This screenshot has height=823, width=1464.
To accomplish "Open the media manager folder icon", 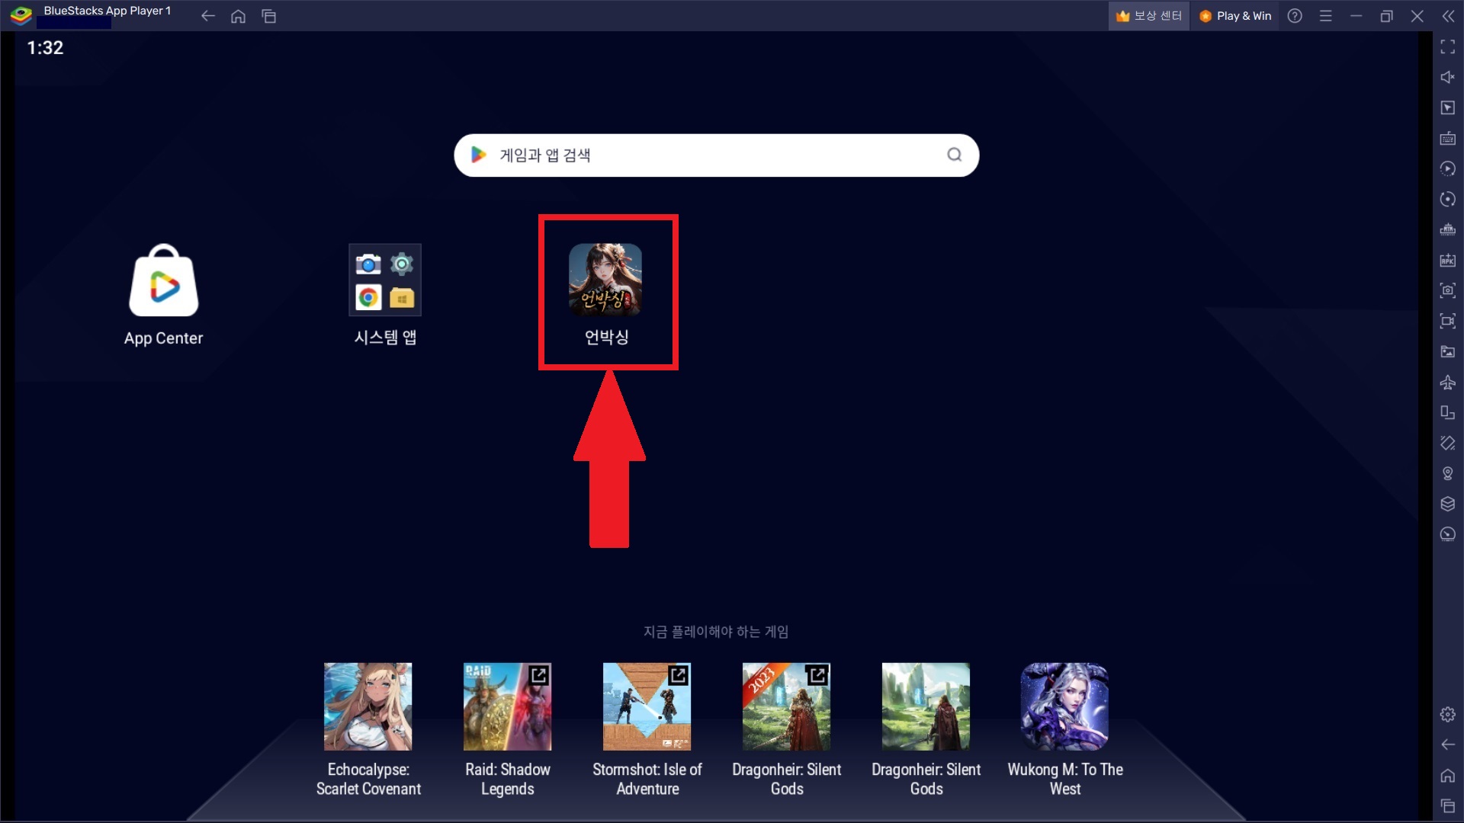I will pyautogui.click(x=1448, y=351).
